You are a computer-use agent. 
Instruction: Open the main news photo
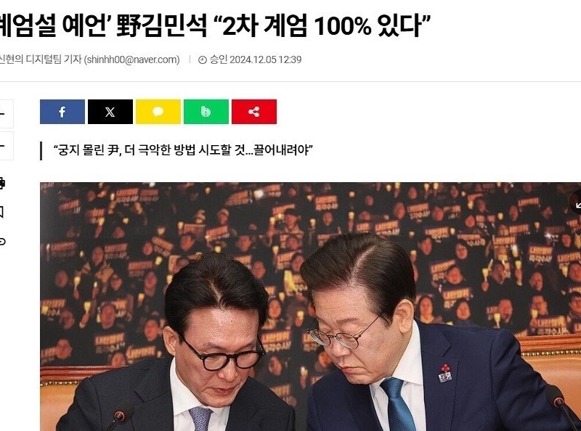(311, 307)
